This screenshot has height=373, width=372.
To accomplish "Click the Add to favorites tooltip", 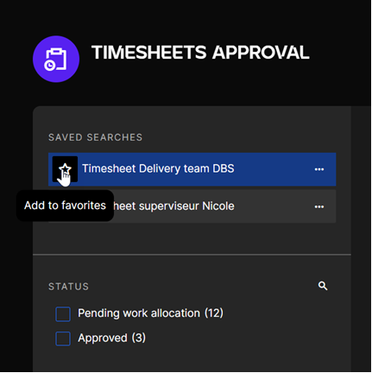I will point(65,205).
